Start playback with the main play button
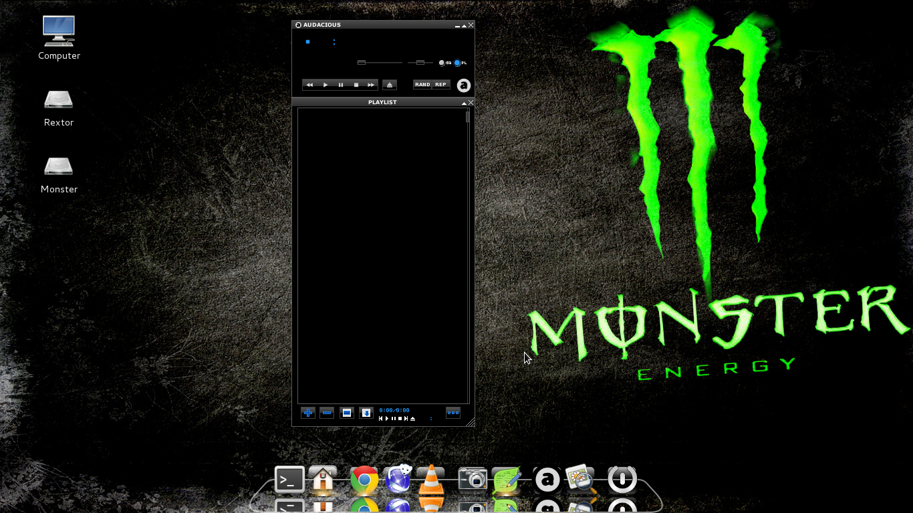This screenshot has height=513, width=913. click(x=325, y=85)
